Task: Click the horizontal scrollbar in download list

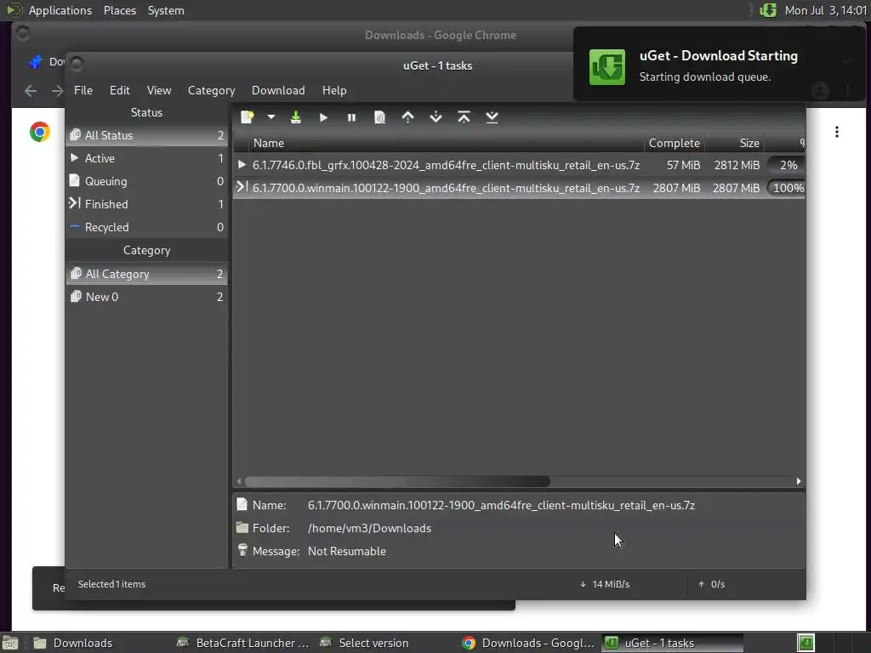Action: click(x=398, y=481)
